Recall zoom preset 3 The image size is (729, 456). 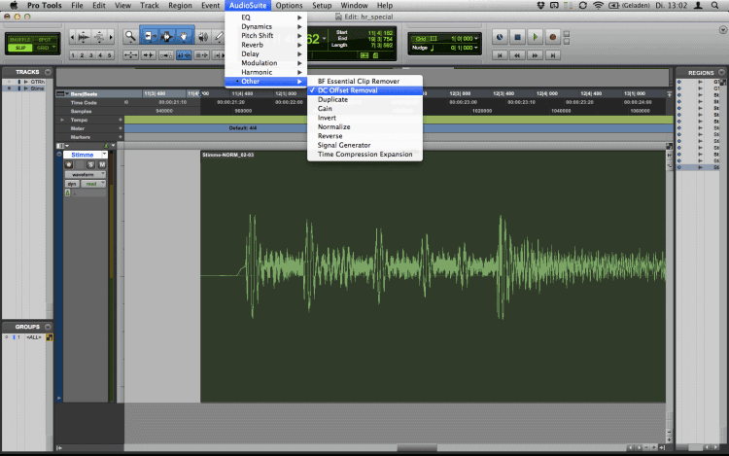[x=91, y=55]
